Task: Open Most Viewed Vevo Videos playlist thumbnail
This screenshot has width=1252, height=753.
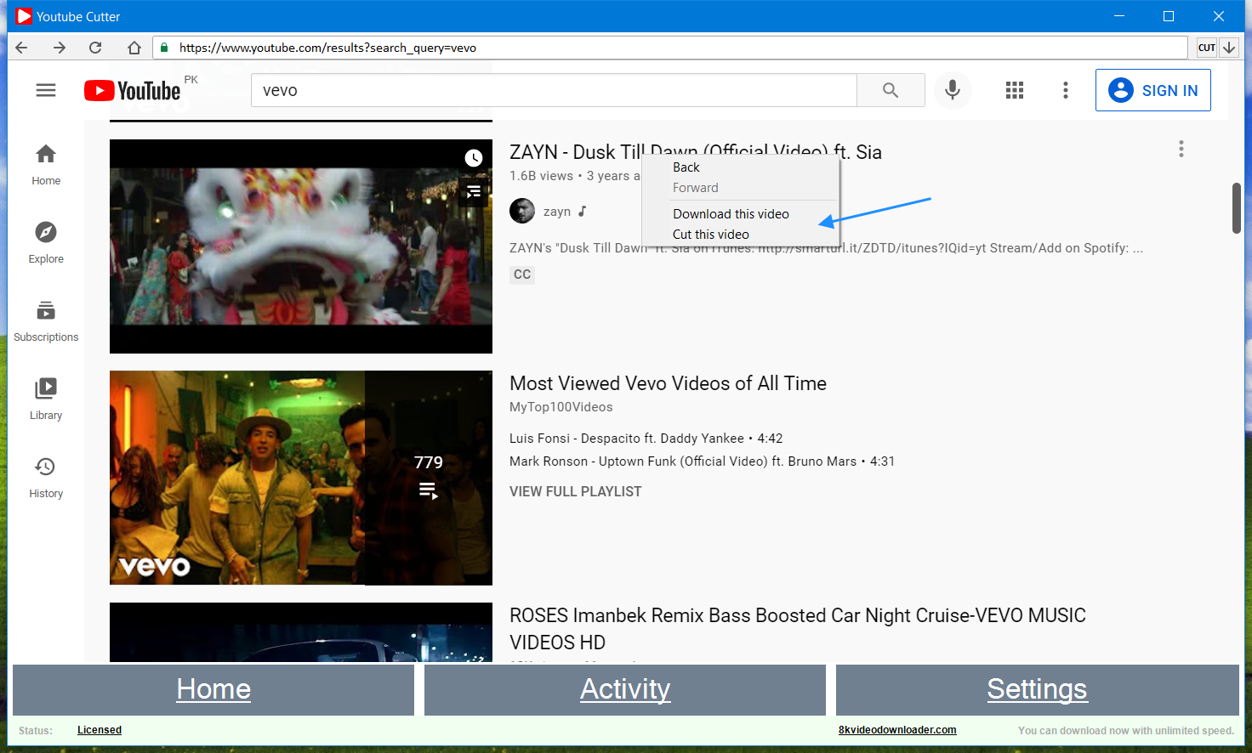Action: click(301, 478)
